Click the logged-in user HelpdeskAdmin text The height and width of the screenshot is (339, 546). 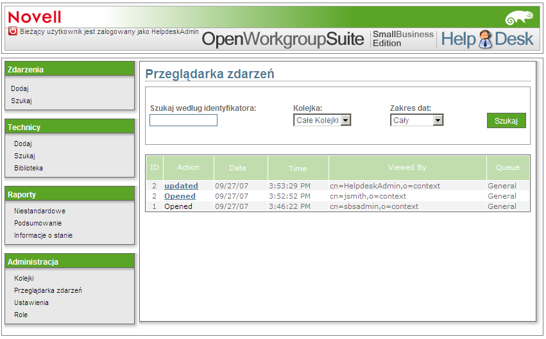coord(175,31)
